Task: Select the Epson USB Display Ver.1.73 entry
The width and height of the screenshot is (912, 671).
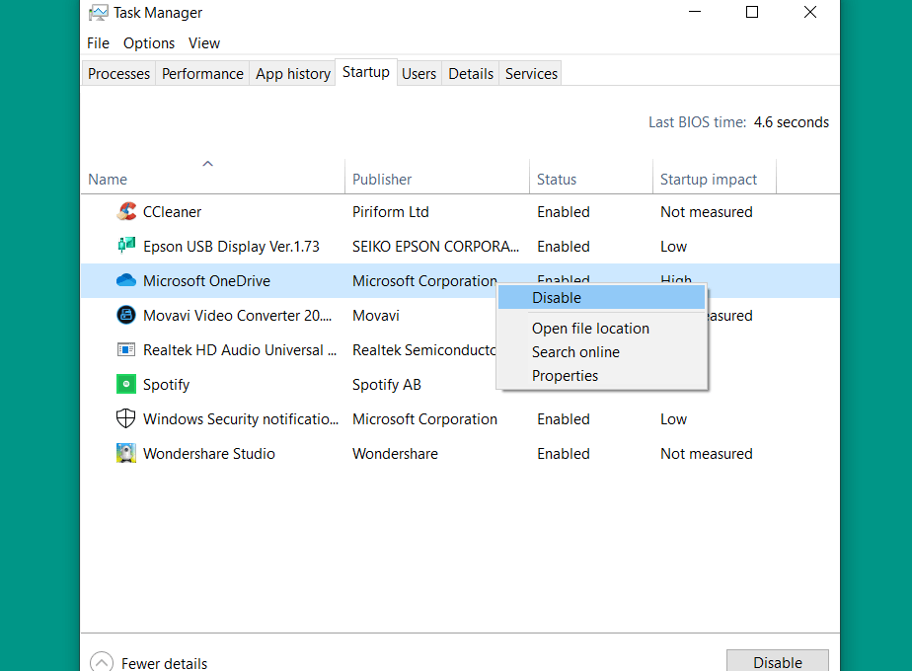Action: [x=232, y=247]
